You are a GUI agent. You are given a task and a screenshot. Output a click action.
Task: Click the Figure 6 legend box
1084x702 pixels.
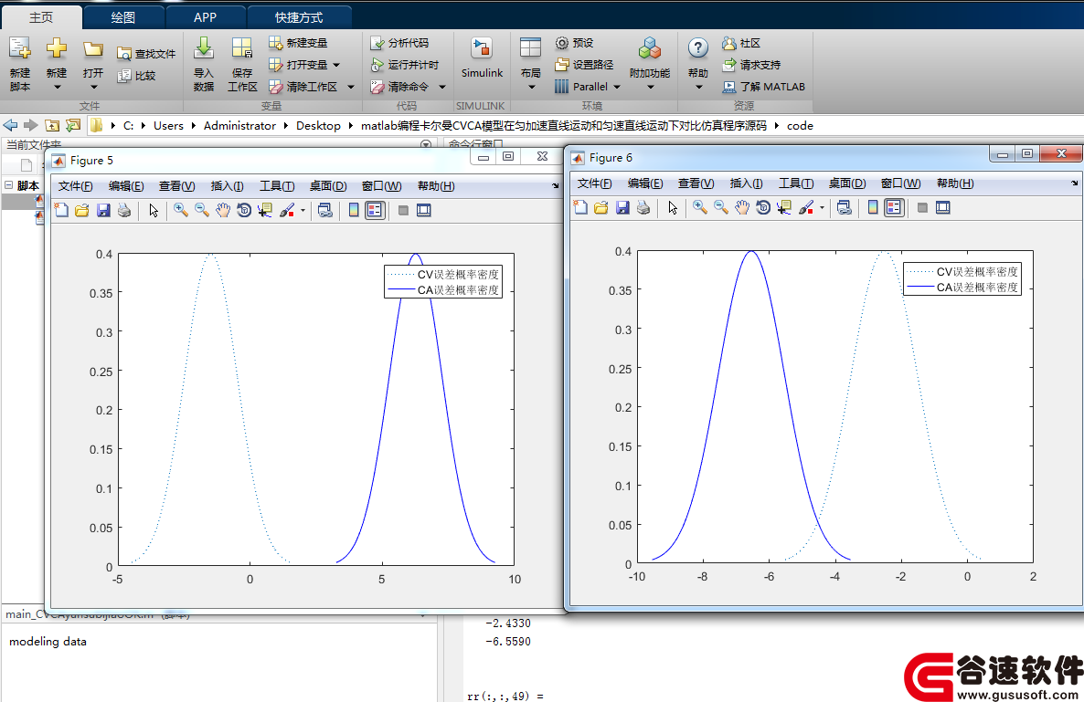962,278
